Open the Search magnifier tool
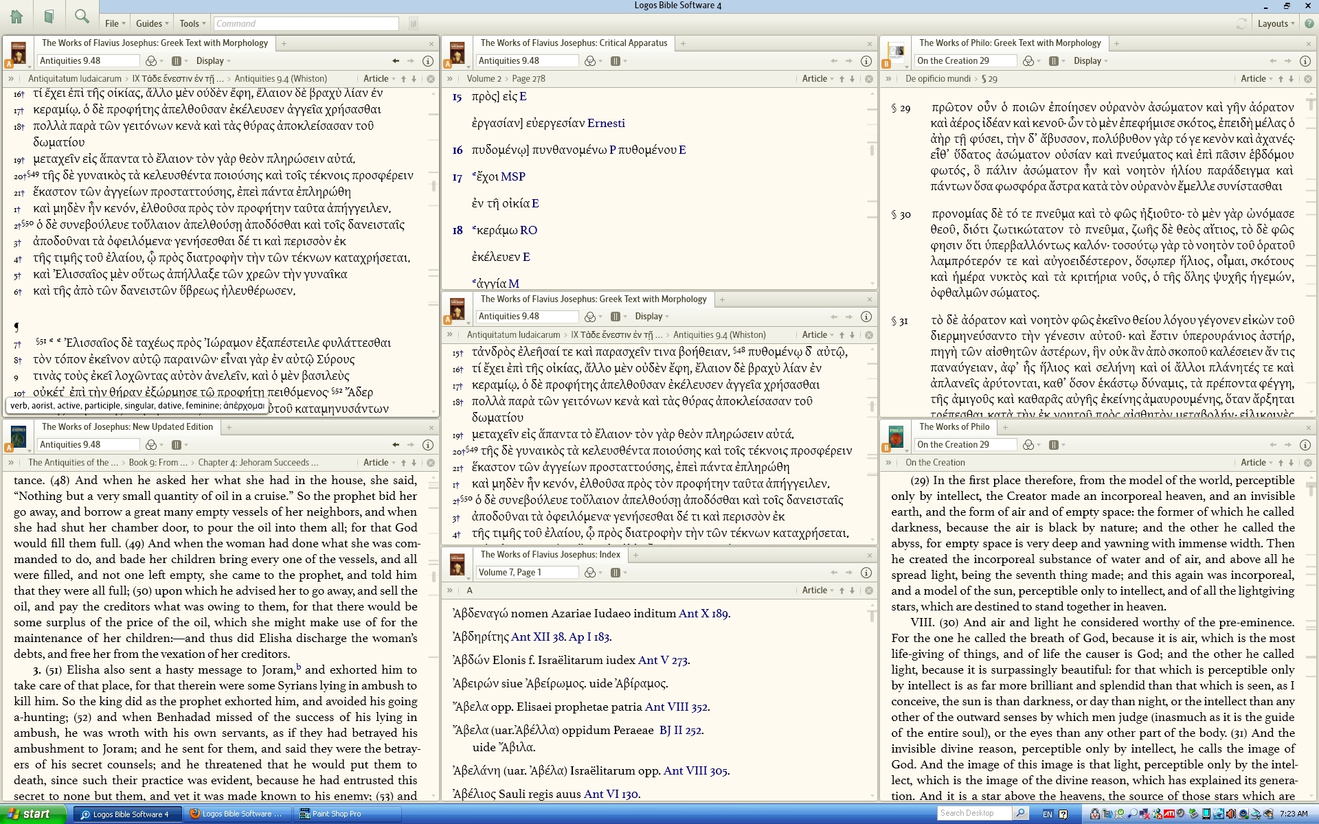The height and width of the screenshot is (824, 1319). click(x=82, y=16)
